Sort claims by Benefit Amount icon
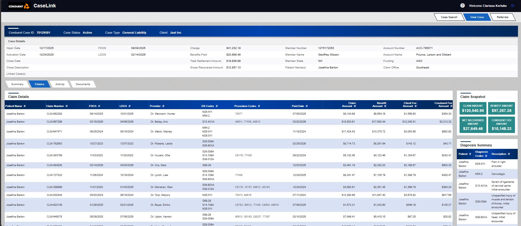521x226 pixels. tap(385, 106)
